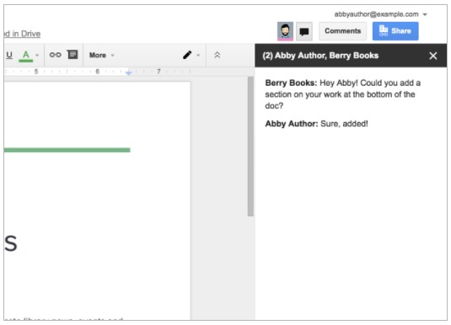451x325 pixels.
Task: Collapse the menus with double chevron
Action: (217, 55)
